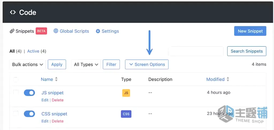This screenshot has width=274, height=130.
Task: Switch to the Global Scripts tab
Action: tap(74, 31)
